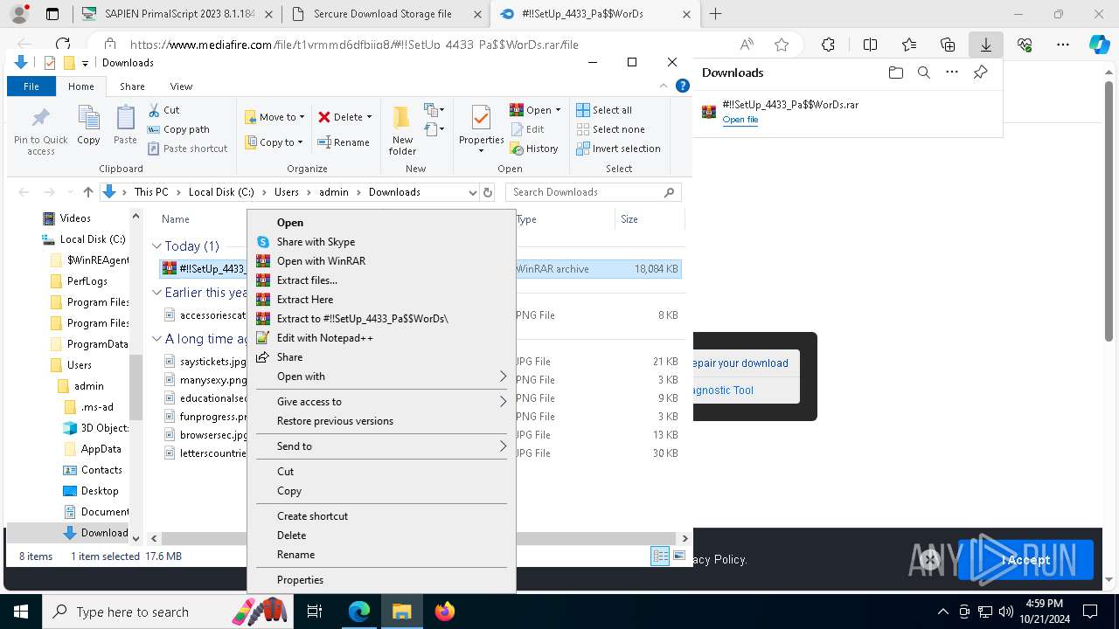Go up one folder level arrow

(87, 191)
